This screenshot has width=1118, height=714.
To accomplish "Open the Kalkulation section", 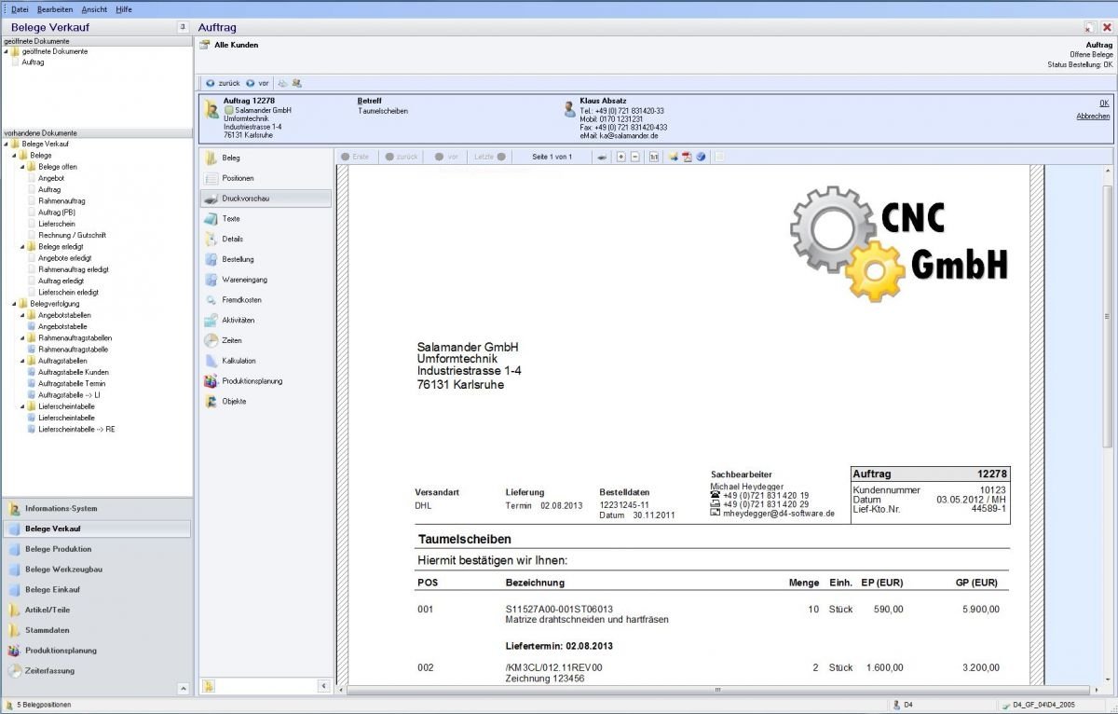I will pos(265,361).
